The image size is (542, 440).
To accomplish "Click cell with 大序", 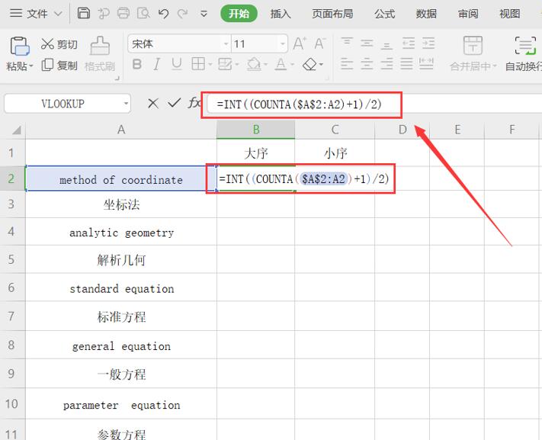I will click(x=256, y=153).
